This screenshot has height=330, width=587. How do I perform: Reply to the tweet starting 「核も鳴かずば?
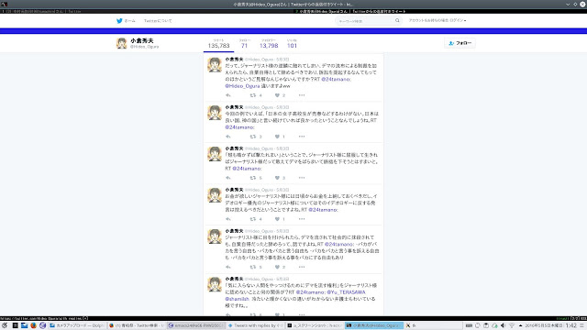pyautogui.click(x=228, y=178)
